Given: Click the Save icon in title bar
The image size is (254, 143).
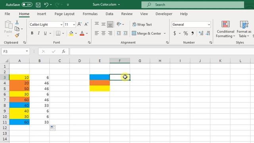Looking at the screenshot, I should pos(38,5).
